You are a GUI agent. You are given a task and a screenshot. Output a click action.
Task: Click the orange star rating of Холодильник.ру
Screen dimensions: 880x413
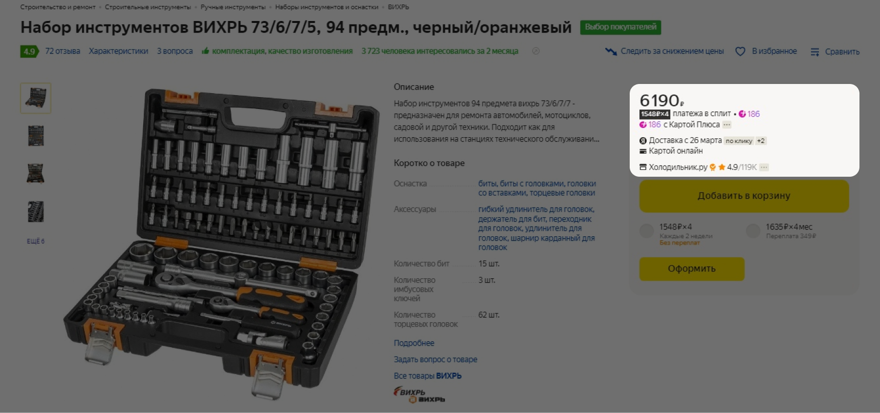[x=722, y=167]
